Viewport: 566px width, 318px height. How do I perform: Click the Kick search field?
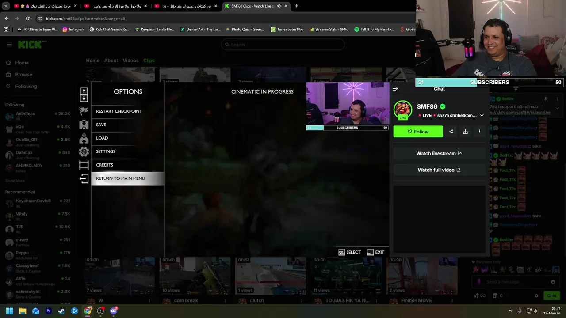tap(283, 45)
